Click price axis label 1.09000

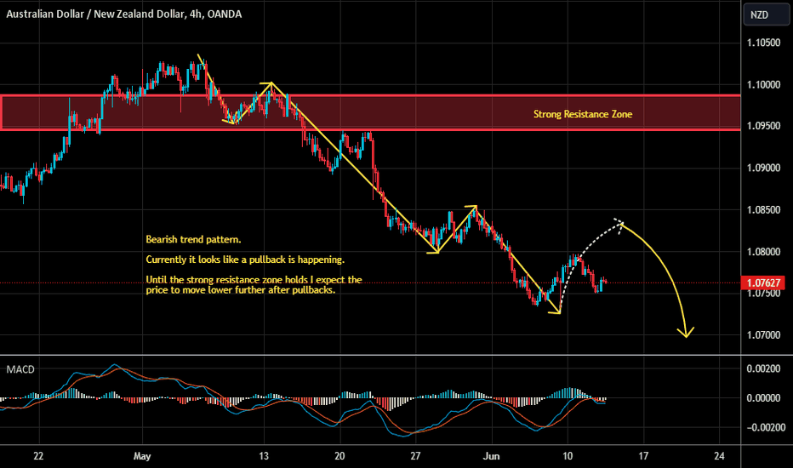click(763, 168)
